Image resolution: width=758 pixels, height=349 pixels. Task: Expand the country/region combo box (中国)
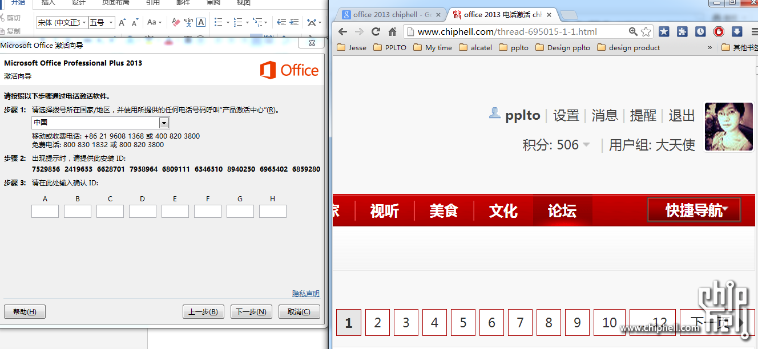point(164,123)
